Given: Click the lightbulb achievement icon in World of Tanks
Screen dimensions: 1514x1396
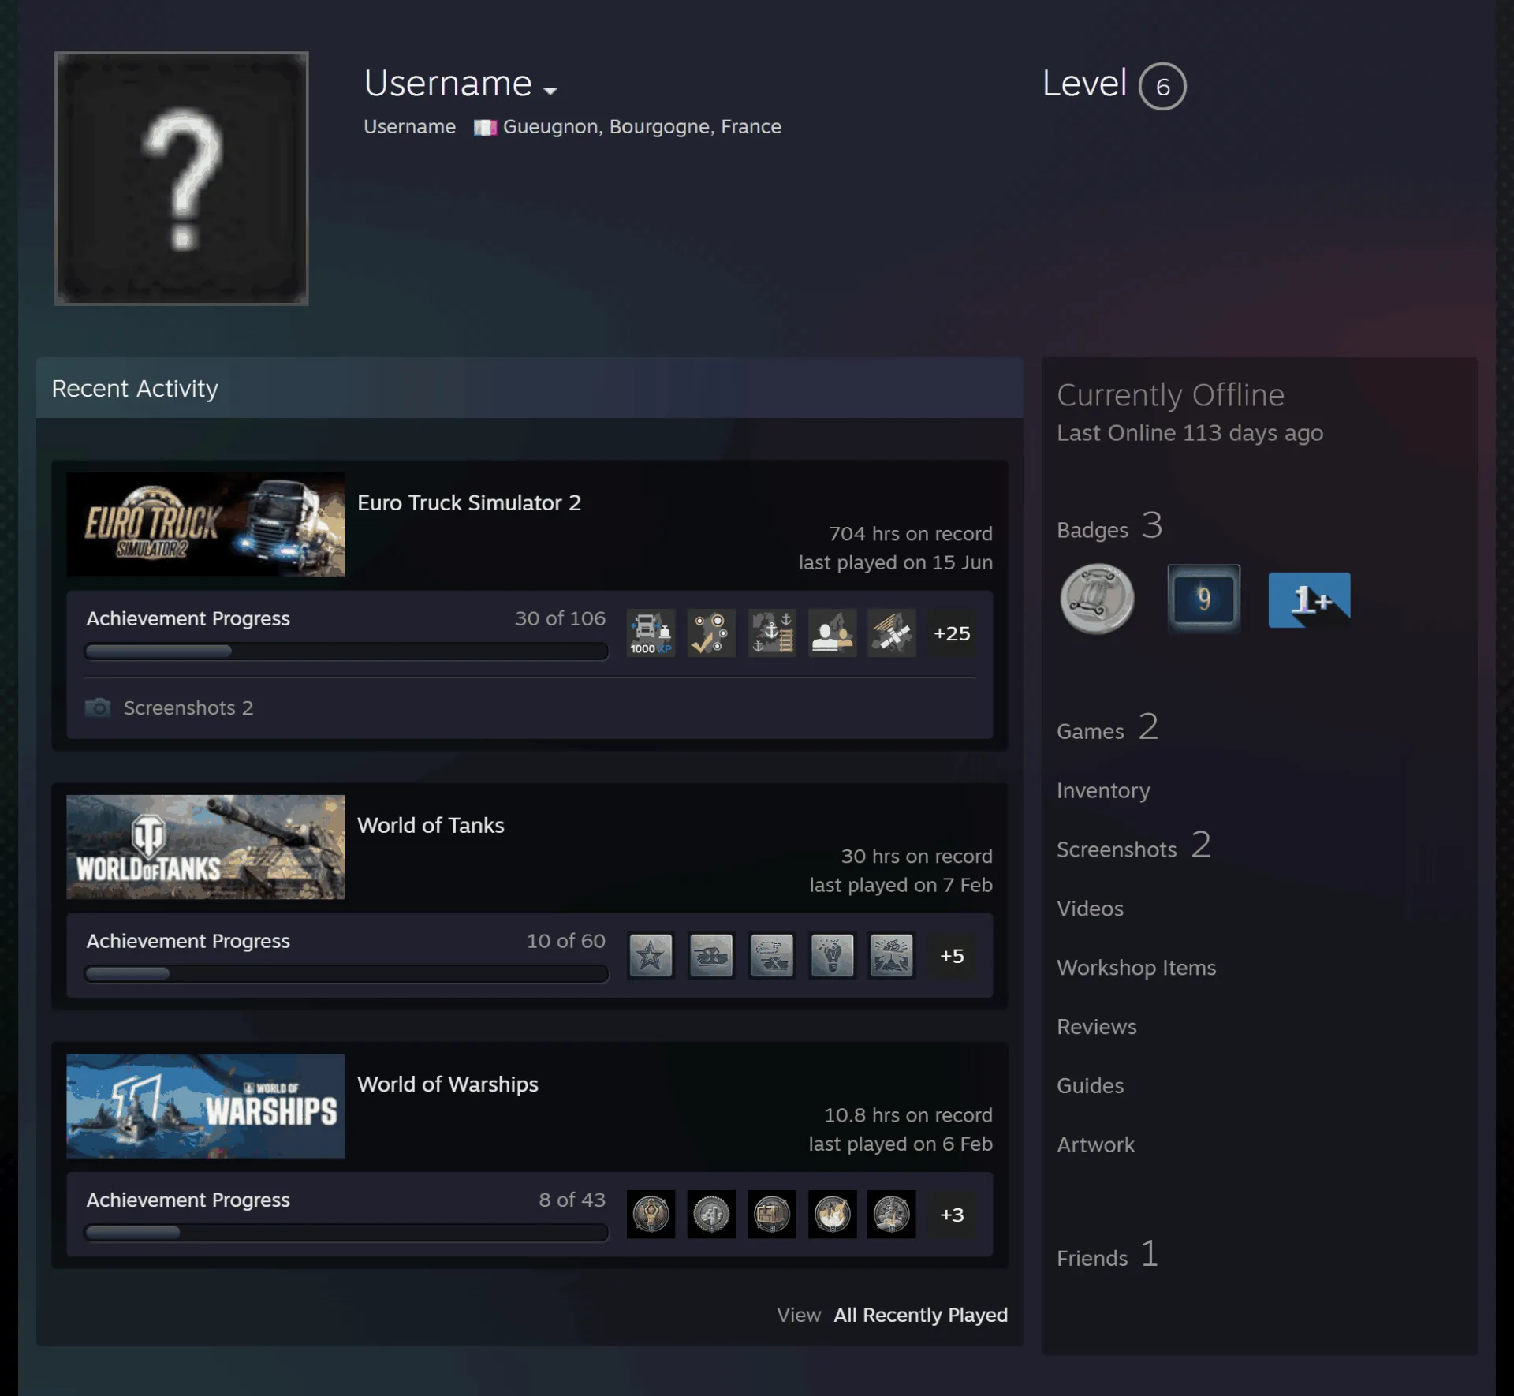Looking at the screenshot, I should (832, 956).
